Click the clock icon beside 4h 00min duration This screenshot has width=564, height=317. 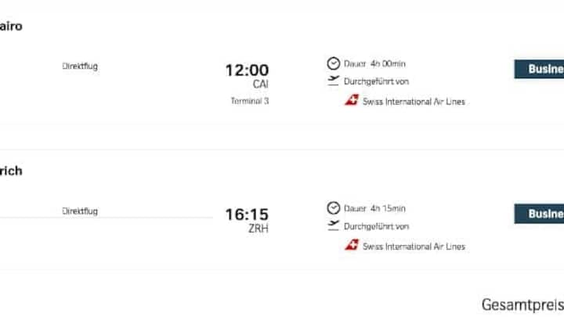click(334, 63)
